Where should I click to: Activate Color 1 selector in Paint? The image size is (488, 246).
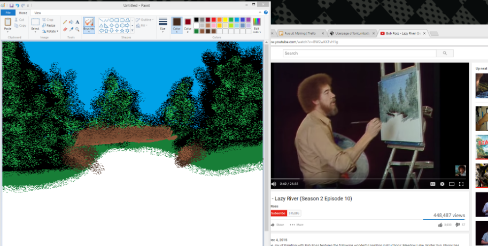[x=177, y=26]
